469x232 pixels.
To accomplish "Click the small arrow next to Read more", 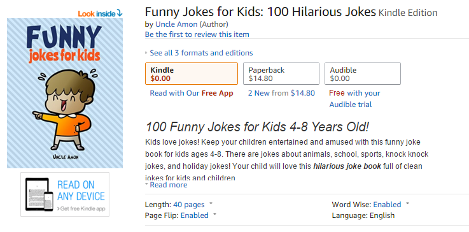I will coord(146,184).
